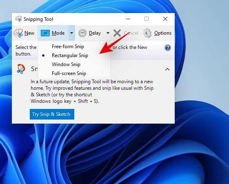Click the New snip scissors icon
229x184 pixels.
[18, 33]
